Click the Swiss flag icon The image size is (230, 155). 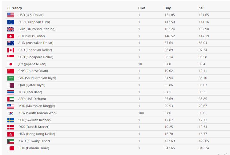(11, 36)
